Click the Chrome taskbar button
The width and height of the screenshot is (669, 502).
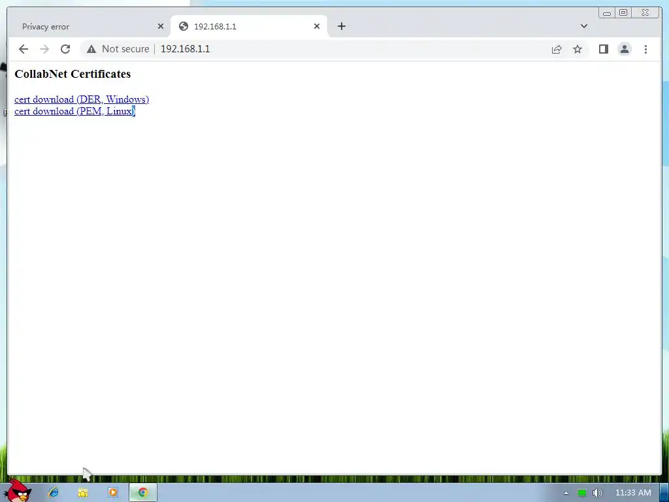[143, 492]
